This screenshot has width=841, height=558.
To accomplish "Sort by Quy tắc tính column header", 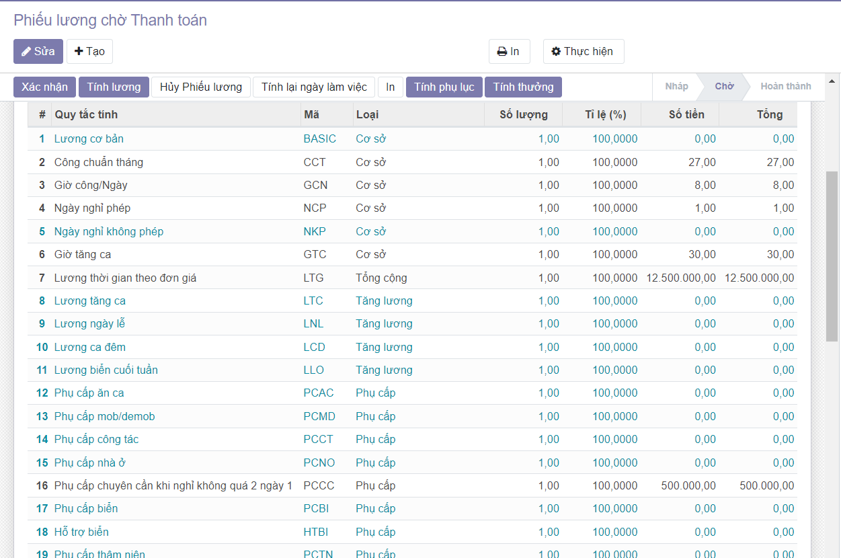I will click(86, 114).
